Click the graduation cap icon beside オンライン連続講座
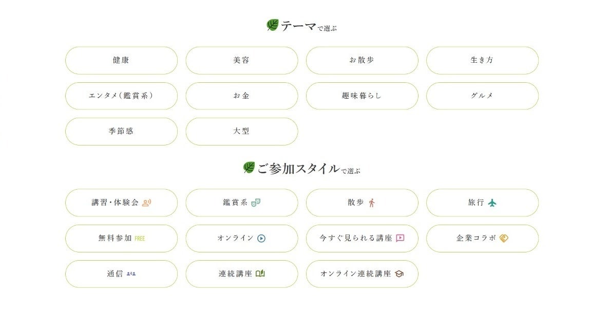Screen dimensions: 610x311 click(399, 274)
